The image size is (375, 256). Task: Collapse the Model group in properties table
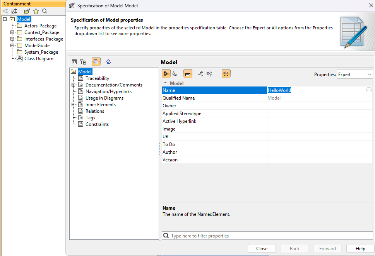pyautogui.click(x=165, y=83)
